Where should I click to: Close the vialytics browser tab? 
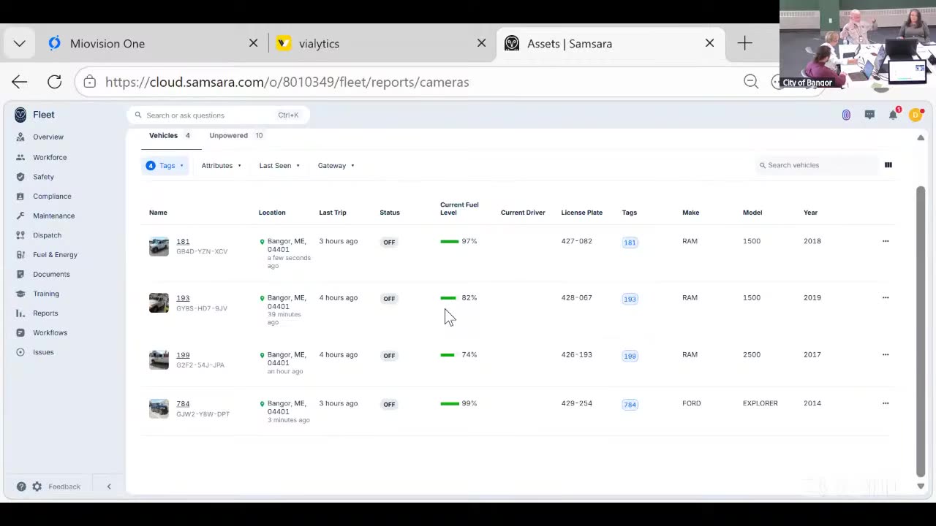tap(481, 44)
